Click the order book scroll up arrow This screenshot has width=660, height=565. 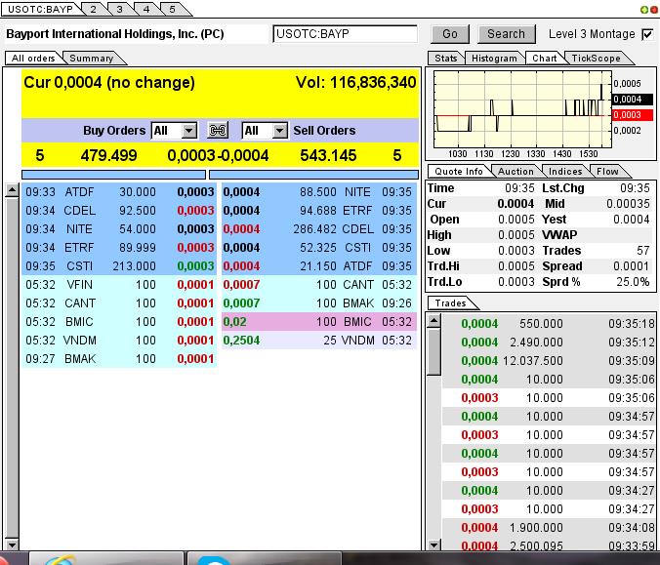point(12,191)
